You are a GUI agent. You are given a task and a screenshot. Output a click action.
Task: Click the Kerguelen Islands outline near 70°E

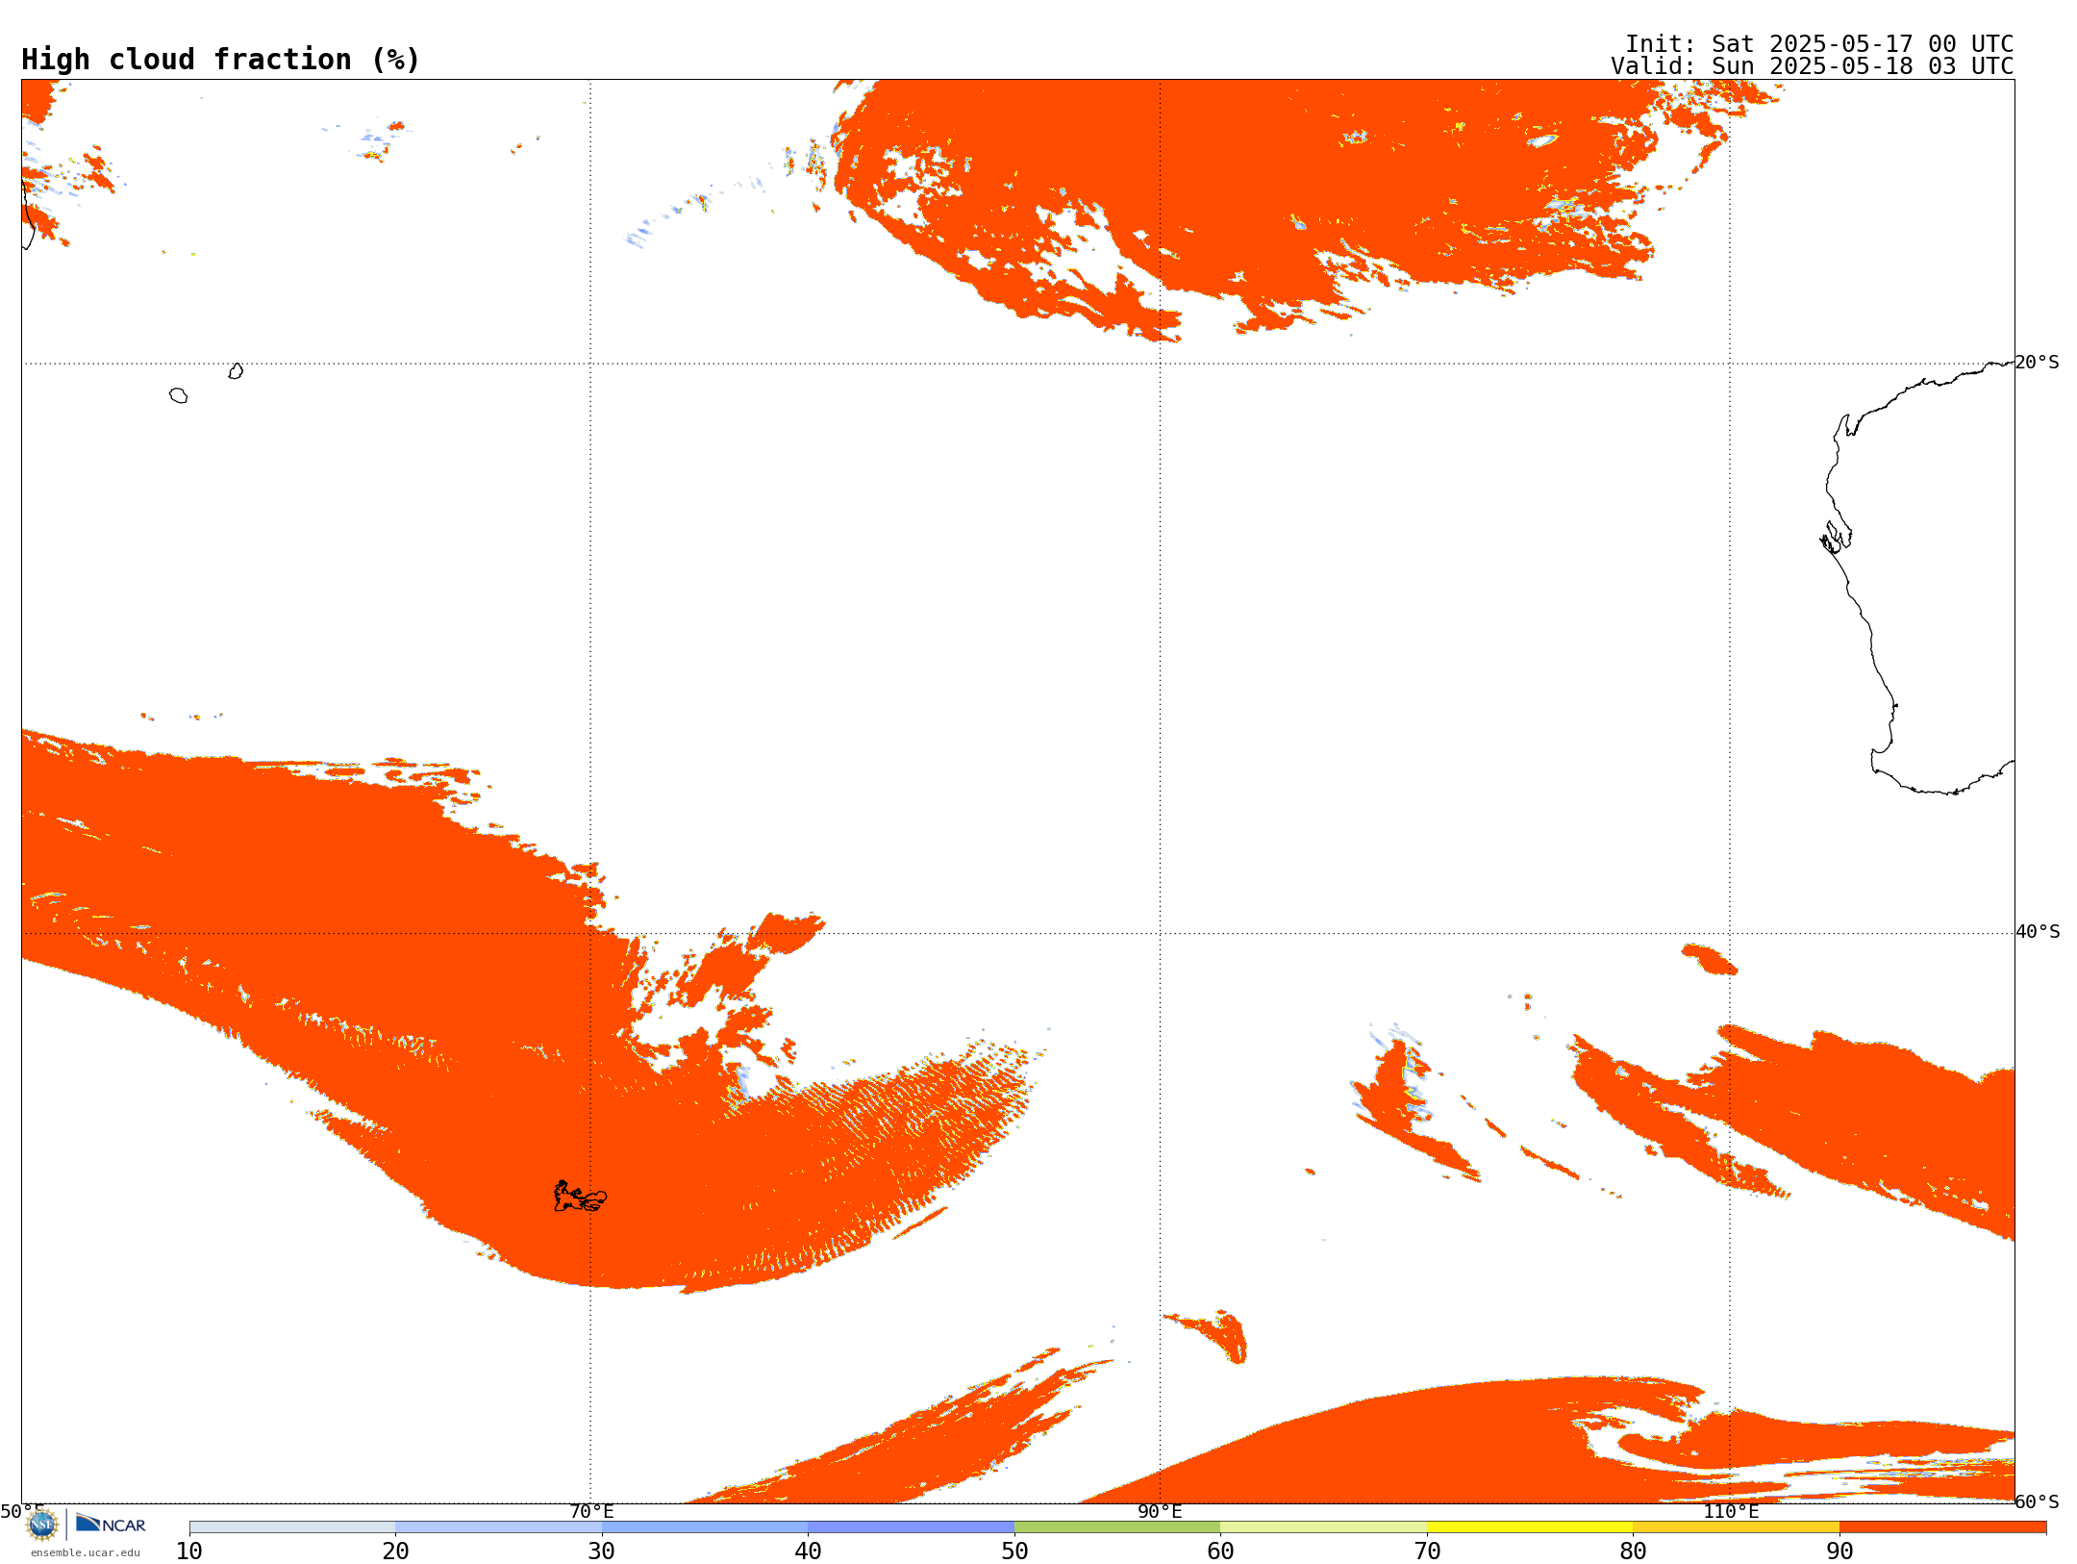tap(580, 1197)
